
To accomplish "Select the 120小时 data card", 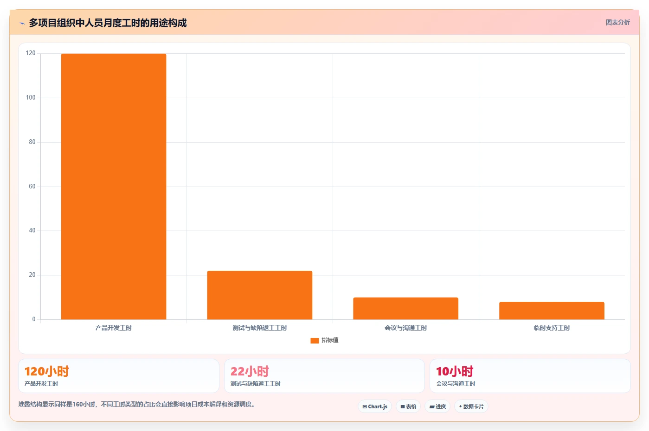I will tap(119, 376).
